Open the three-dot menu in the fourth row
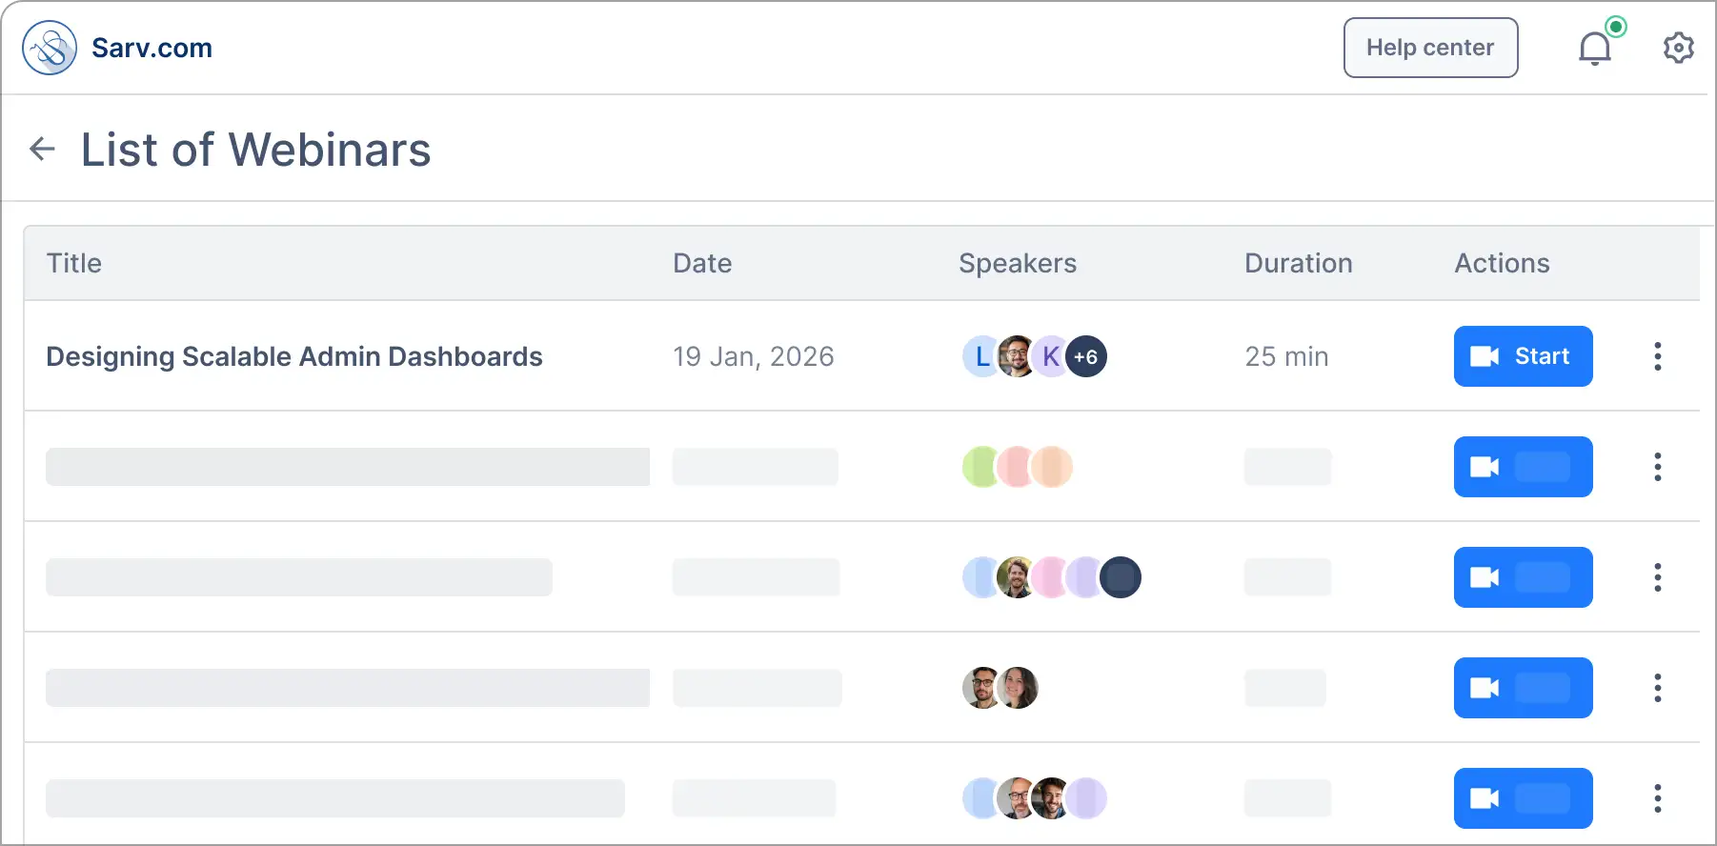 click(x=1658, y=688)
